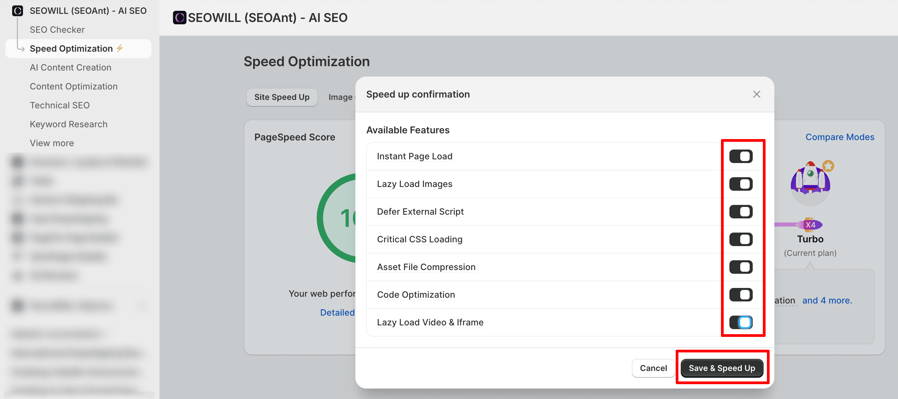Disable Lazy Load Images toggle
This screenshot has height=399, width=898.
(741, 184)
